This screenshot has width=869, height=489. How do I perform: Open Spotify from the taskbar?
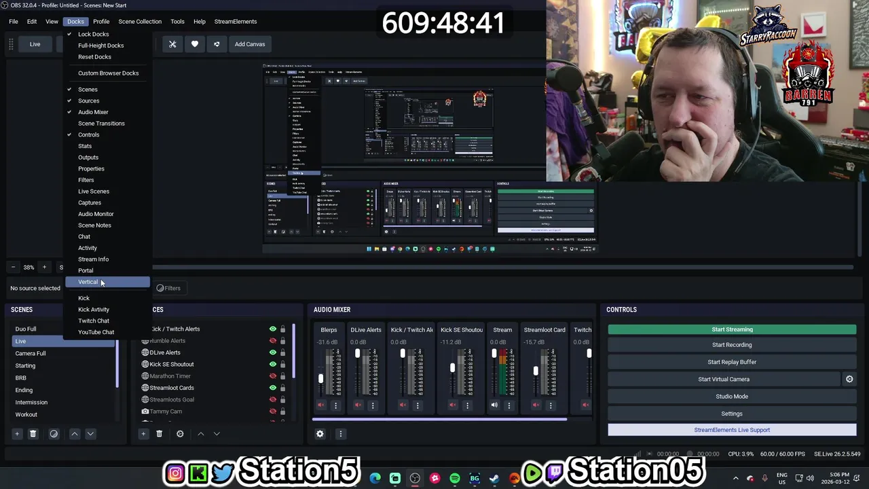coord(455,478)
